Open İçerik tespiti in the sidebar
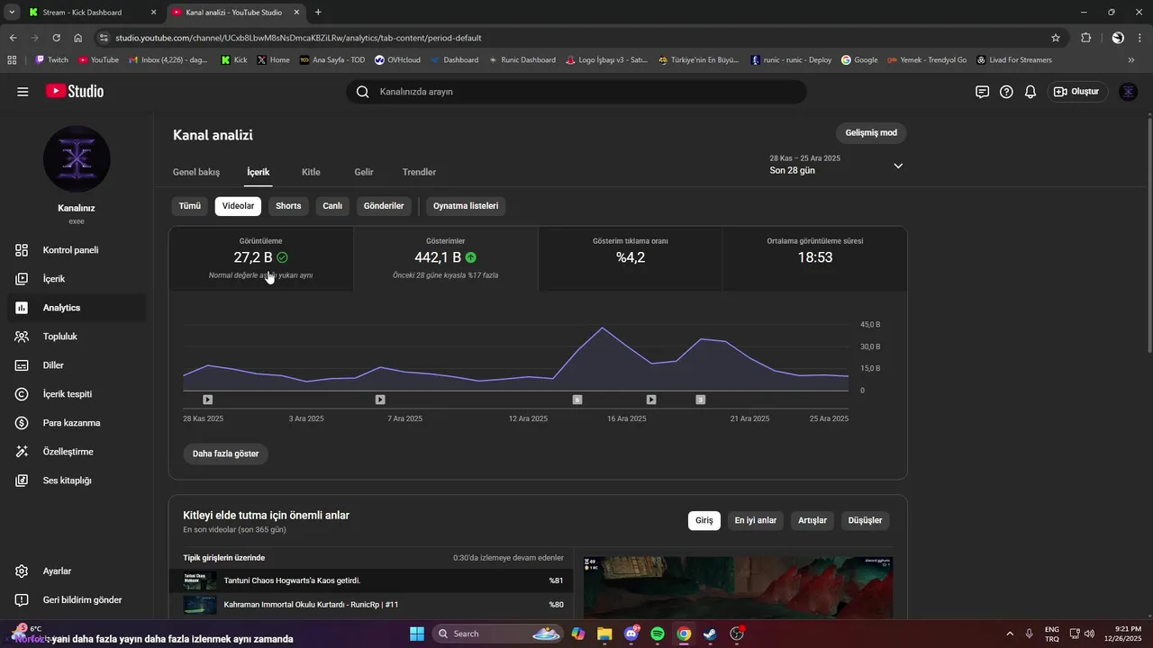The height and width of the screenshot is (648, 1153). click(77, 394)
